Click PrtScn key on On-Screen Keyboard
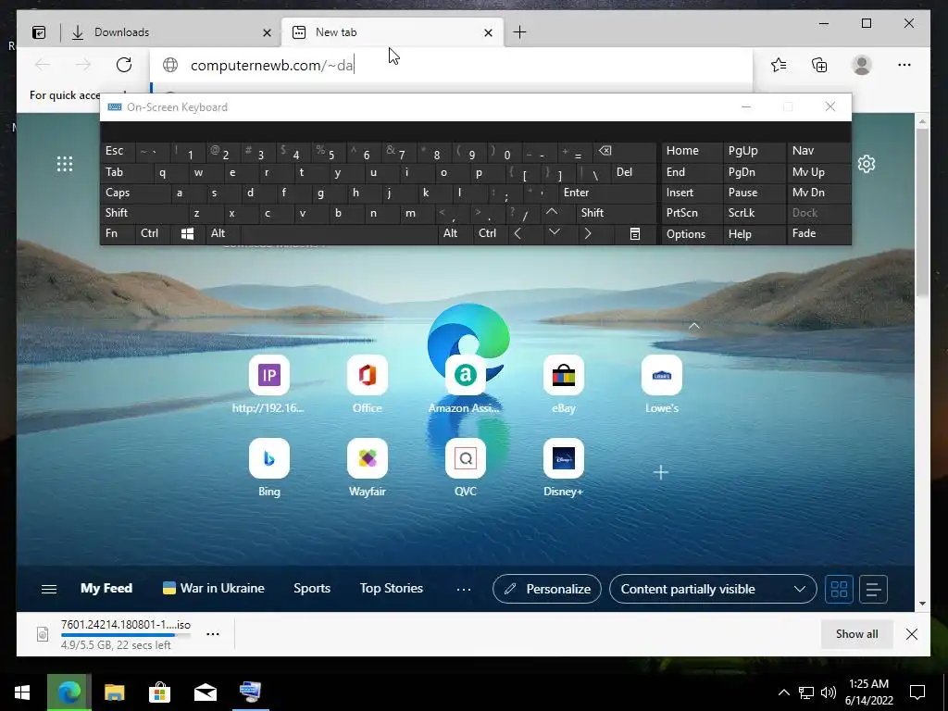The image size is (948, 711). [x=692, y=214]
